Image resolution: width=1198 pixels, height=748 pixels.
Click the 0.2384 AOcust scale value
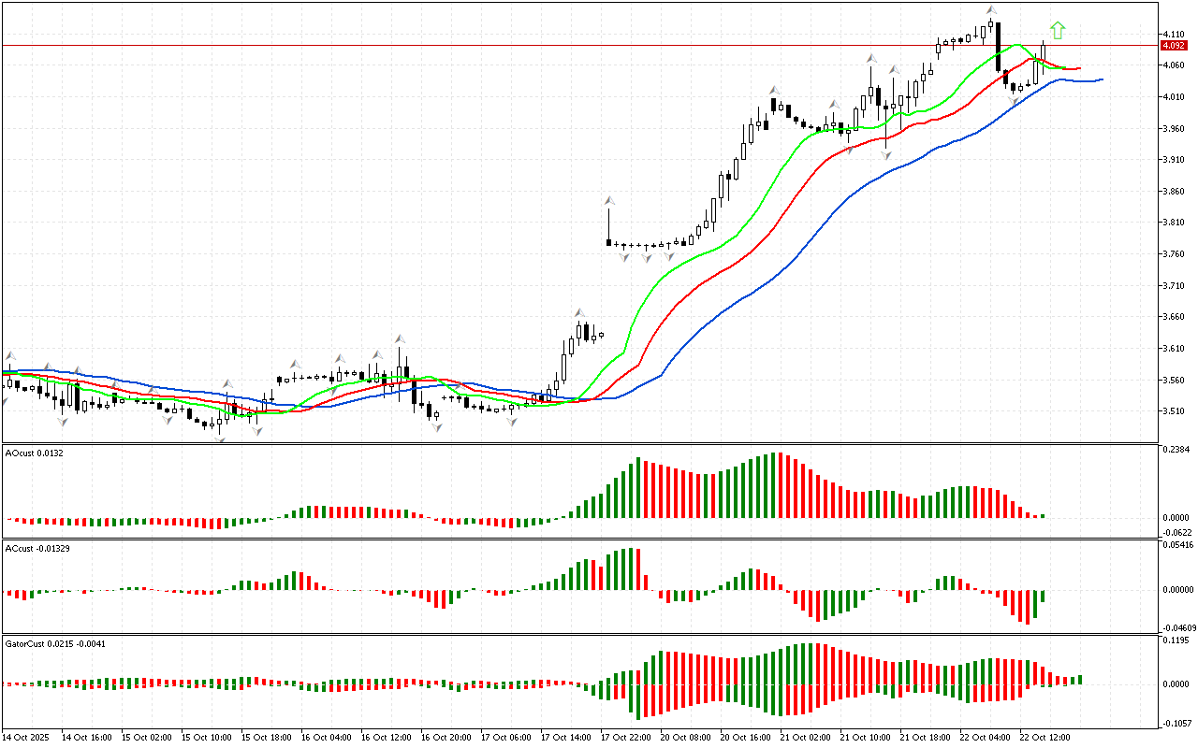click(x=1176, y=450)
